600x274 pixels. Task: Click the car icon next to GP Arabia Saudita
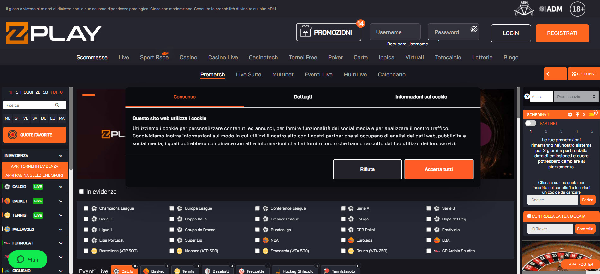[x=437, y=251]
